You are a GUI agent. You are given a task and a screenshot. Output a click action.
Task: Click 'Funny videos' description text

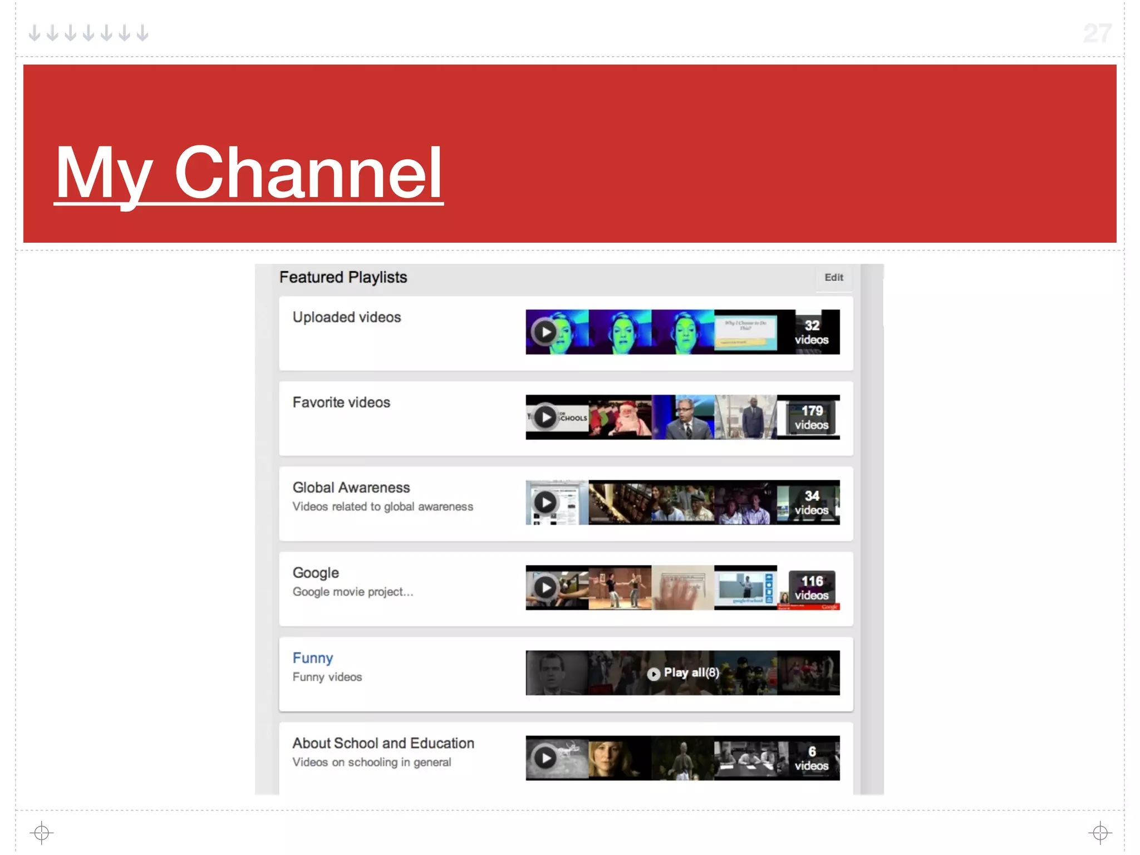[x=327, y=677]
